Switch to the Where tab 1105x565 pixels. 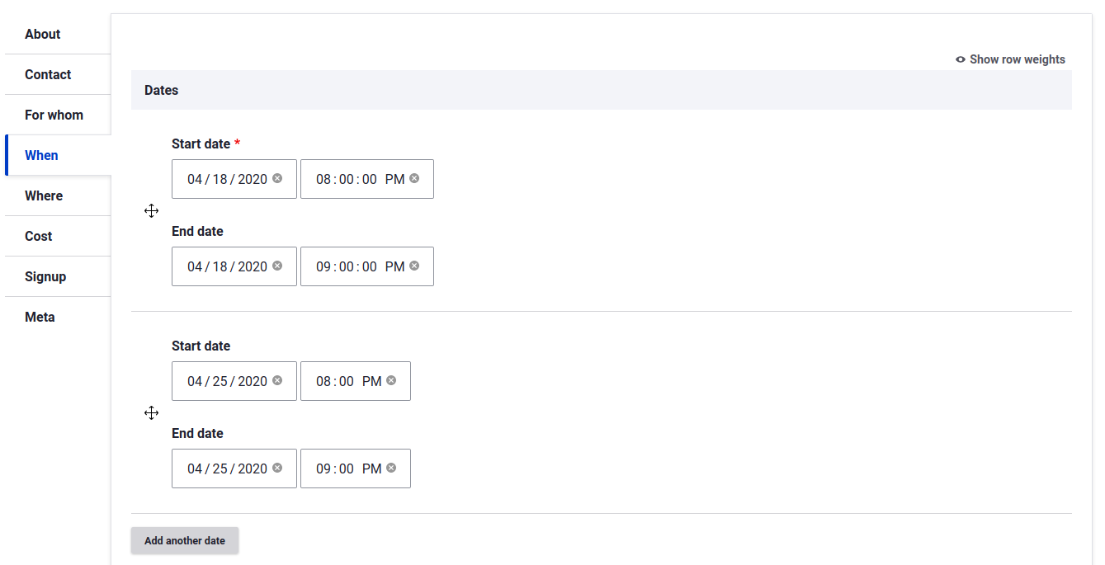[x=45, y=195]
